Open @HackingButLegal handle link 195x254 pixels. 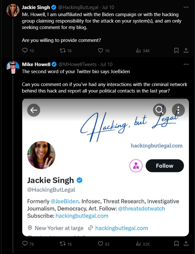(x=78, y=7)
